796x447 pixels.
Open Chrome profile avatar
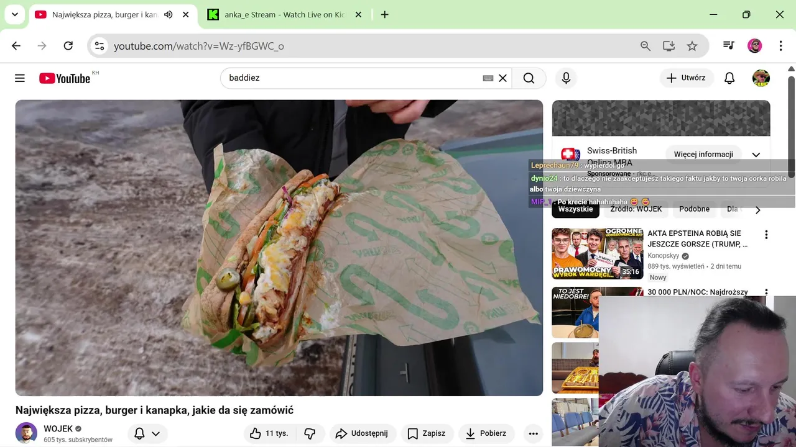click(754, 46)
